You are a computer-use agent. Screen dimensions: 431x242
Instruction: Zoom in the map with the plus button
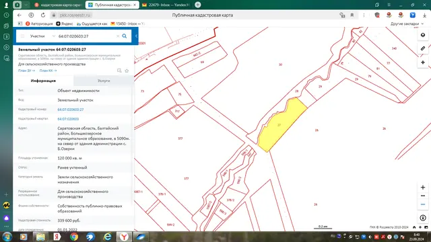tap(423, 188)
